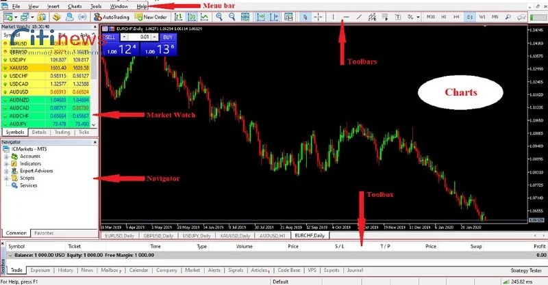
Task: Open the Signals broadcast icon
Action: 82,16
